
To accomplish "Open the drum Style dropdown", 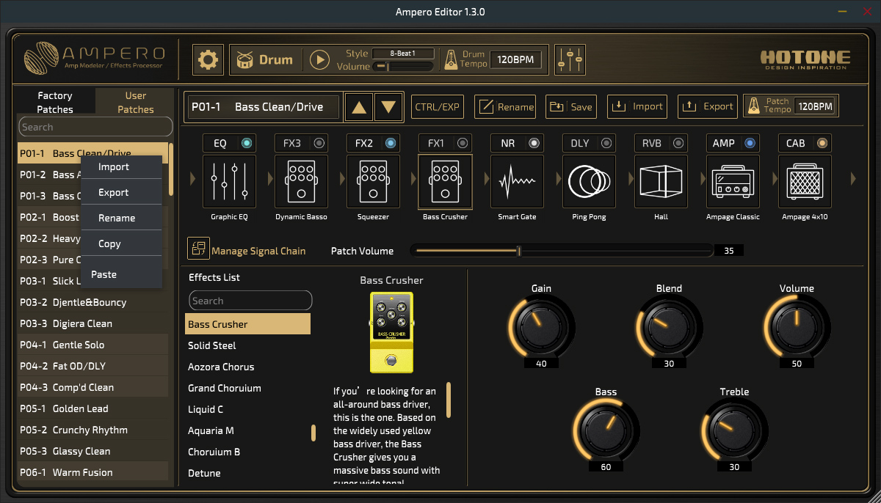I will (403, 54).
